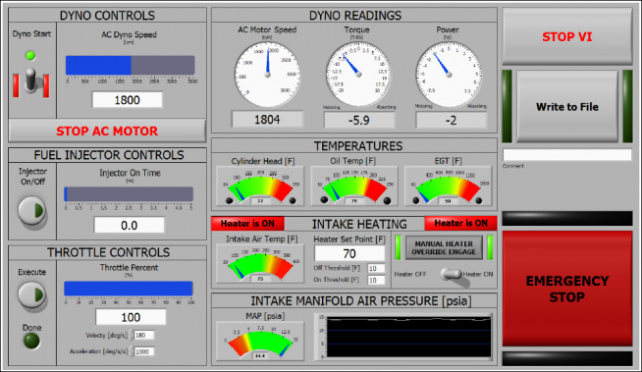The image size is (642, 372).
Task: Click the Write to File button
Action: point(567,107)
